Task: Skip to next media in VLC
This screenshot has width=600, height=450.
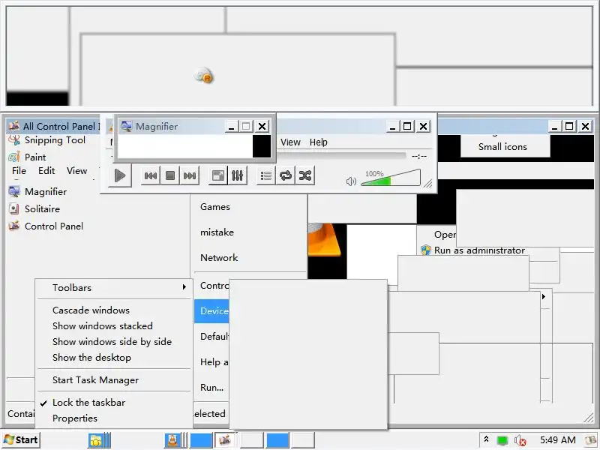Action: coord(190,175)
